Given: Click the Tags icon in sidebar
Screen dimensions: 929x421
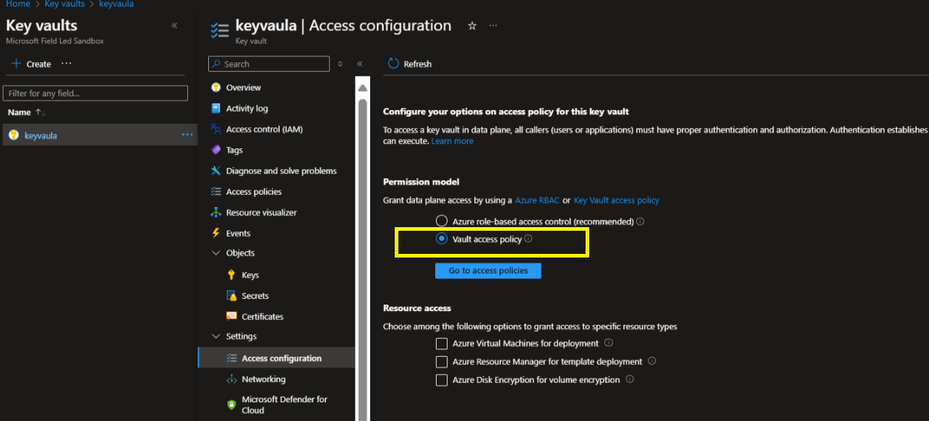Looking at the screenshot, I should pos(215,150).
